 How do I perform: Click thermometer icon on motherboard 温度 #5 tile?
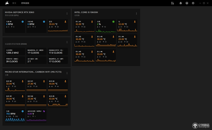[x=65, y=96]
